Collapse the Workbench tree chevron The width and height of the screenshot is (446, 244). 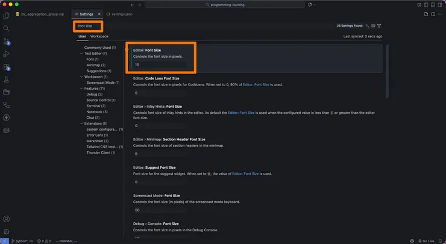coord(81,77)
